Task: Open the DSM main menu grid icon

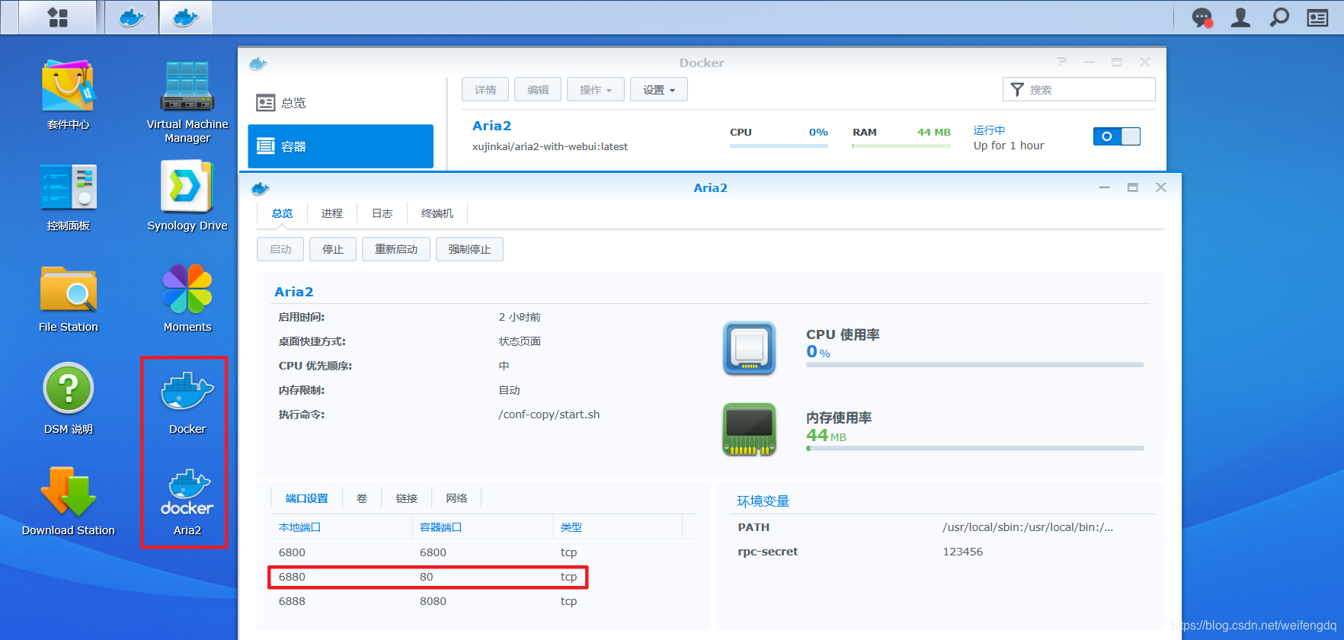Action: click(58, 18)
